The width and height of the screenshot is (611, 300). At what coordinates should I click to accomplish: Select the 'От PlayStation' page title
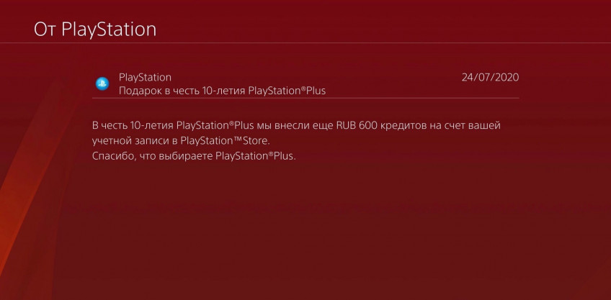coord(95,29)
